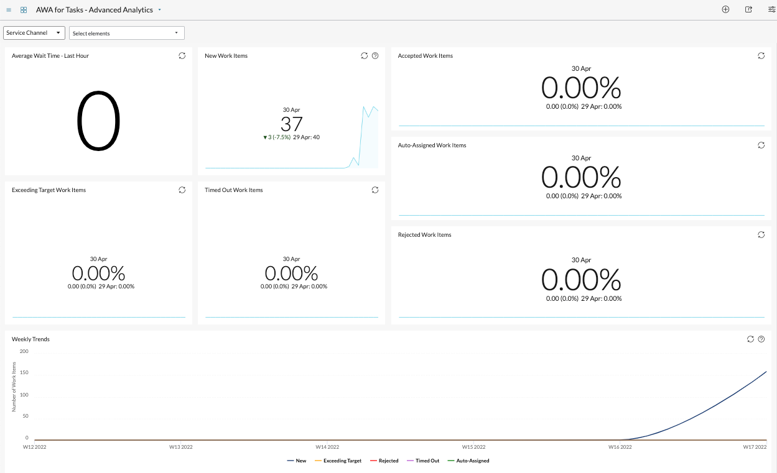Click the Weekly Trends widget title
The width and height of the screenshot is (777, 473).
[x=30, y=339]
